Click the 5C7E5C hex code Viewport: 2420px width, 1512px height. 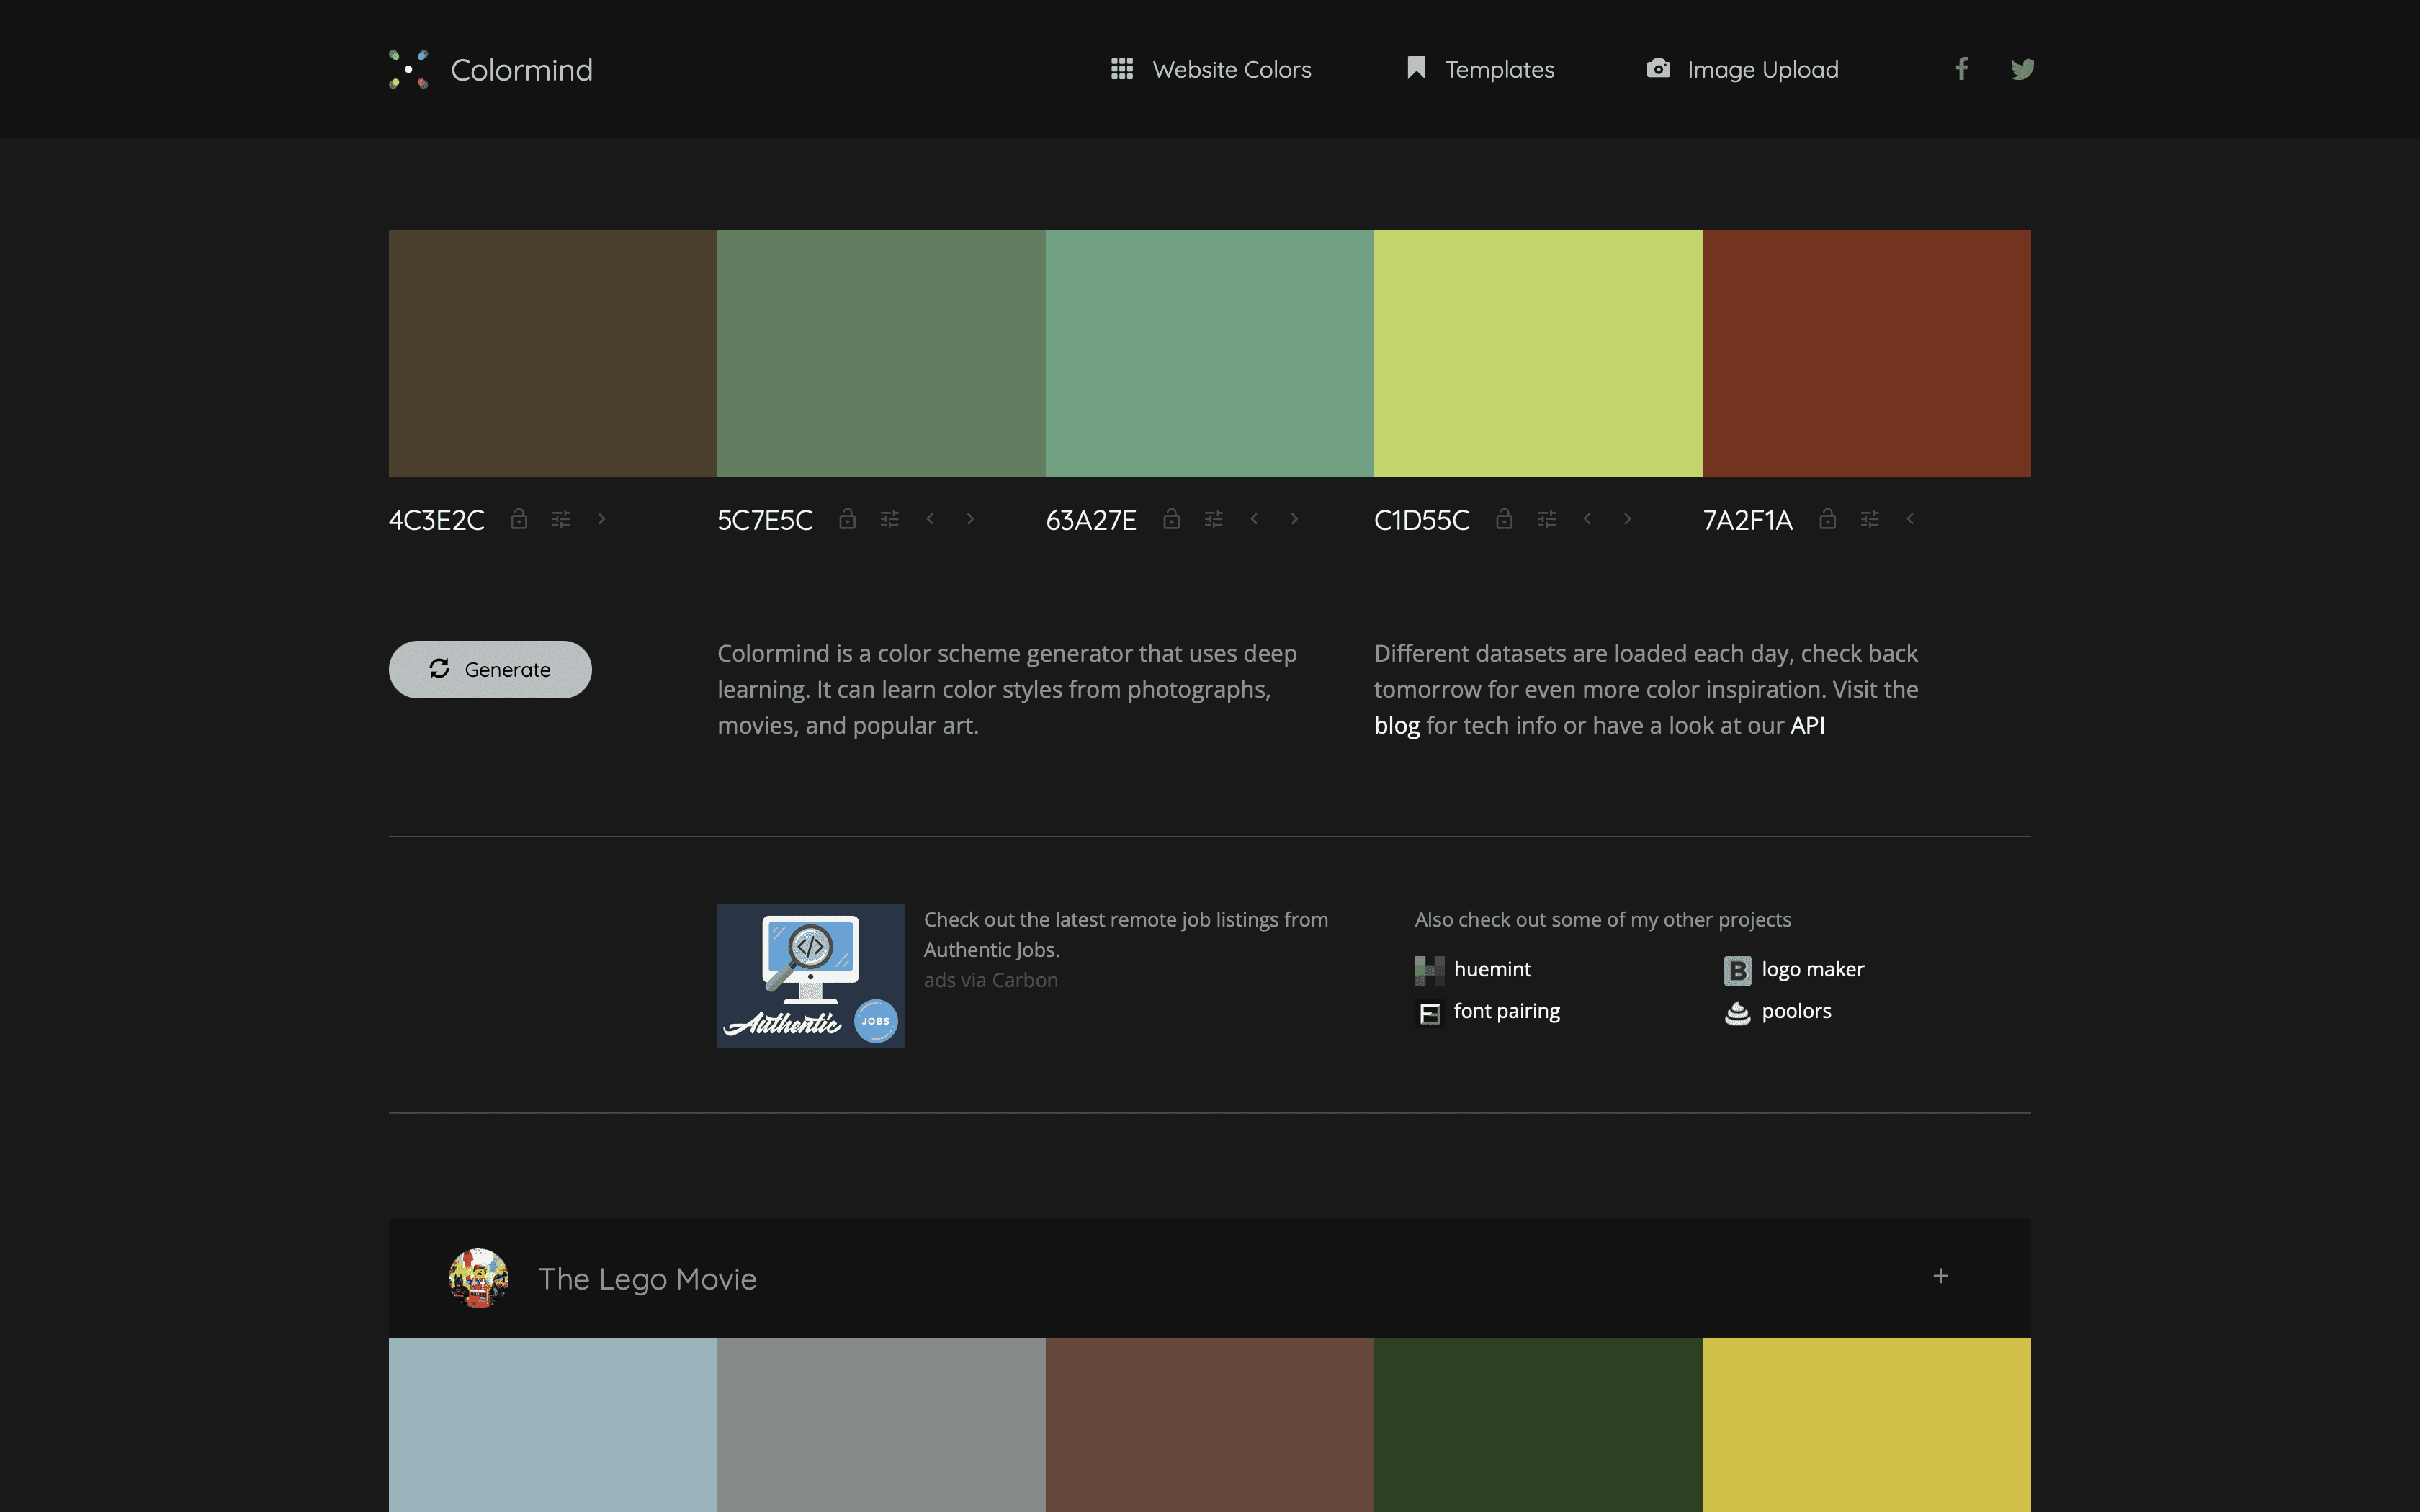[764, 520]
